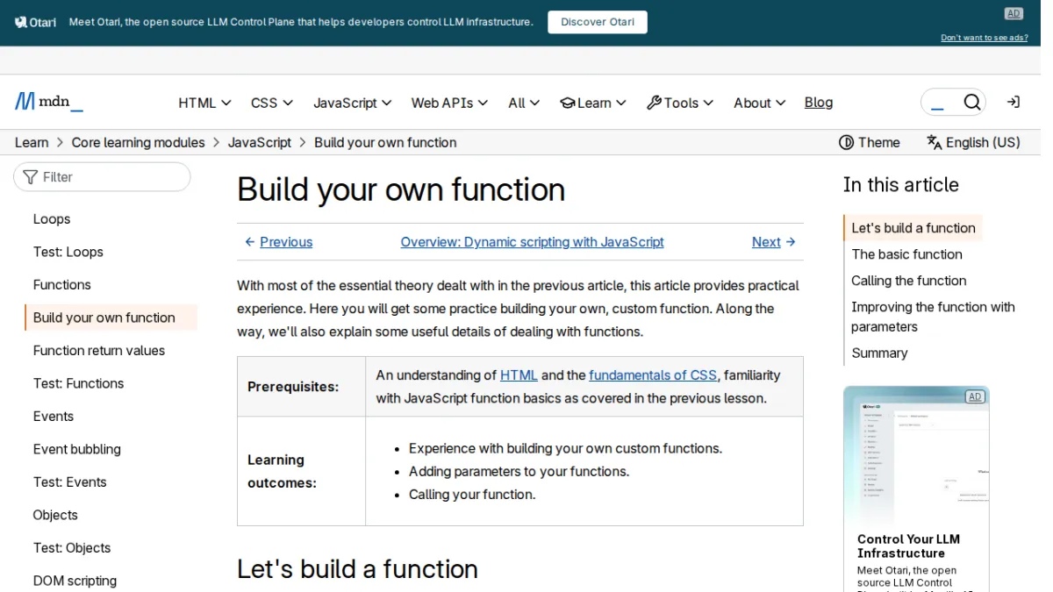Jump to "Let's build a function" section
Viewport: 1053px width, 592px height.
[913, 228]
